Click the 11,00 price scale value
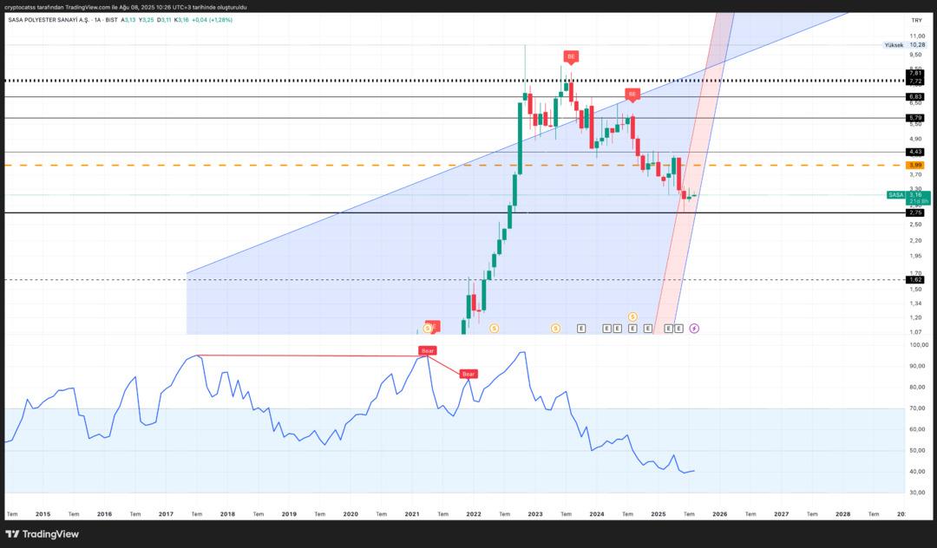The image size is (937, 548). [917, 36]
